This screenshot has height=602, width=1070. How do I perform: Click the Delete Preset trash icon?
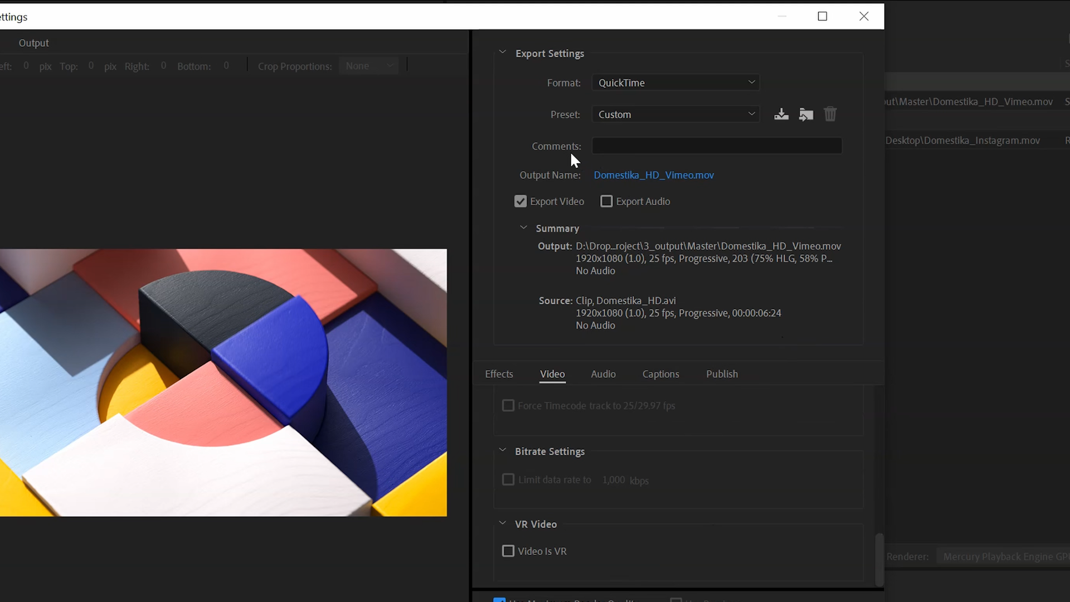[x=830, y=114]
